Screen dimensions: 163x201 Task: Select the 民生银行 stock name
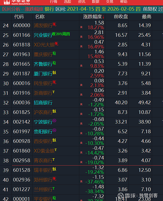click(43, 83)
